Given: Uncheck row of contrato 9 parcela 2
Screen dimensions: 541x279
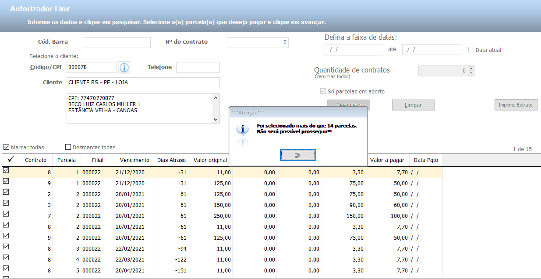Looking at the screenshot, I should (x=6, y=236).
